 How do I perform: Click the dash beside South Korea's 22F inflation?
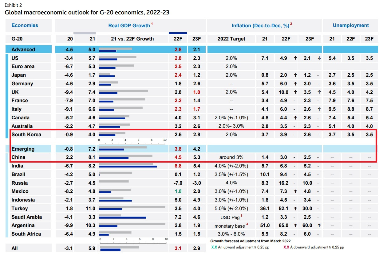click(x=294, y=135)
